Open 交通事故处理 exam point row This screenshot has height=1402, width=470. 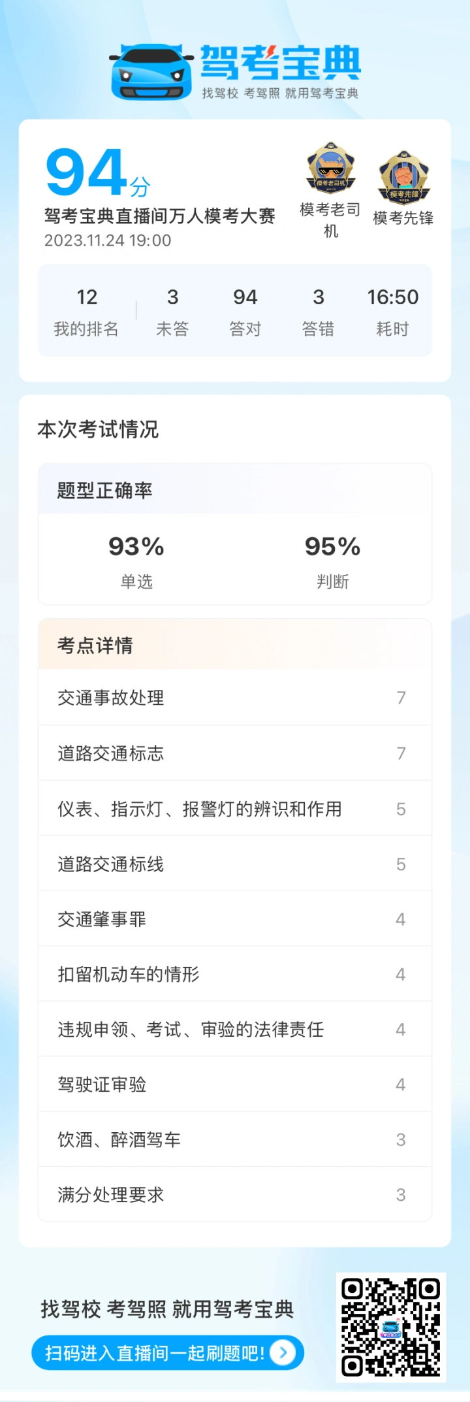point(235,698)
